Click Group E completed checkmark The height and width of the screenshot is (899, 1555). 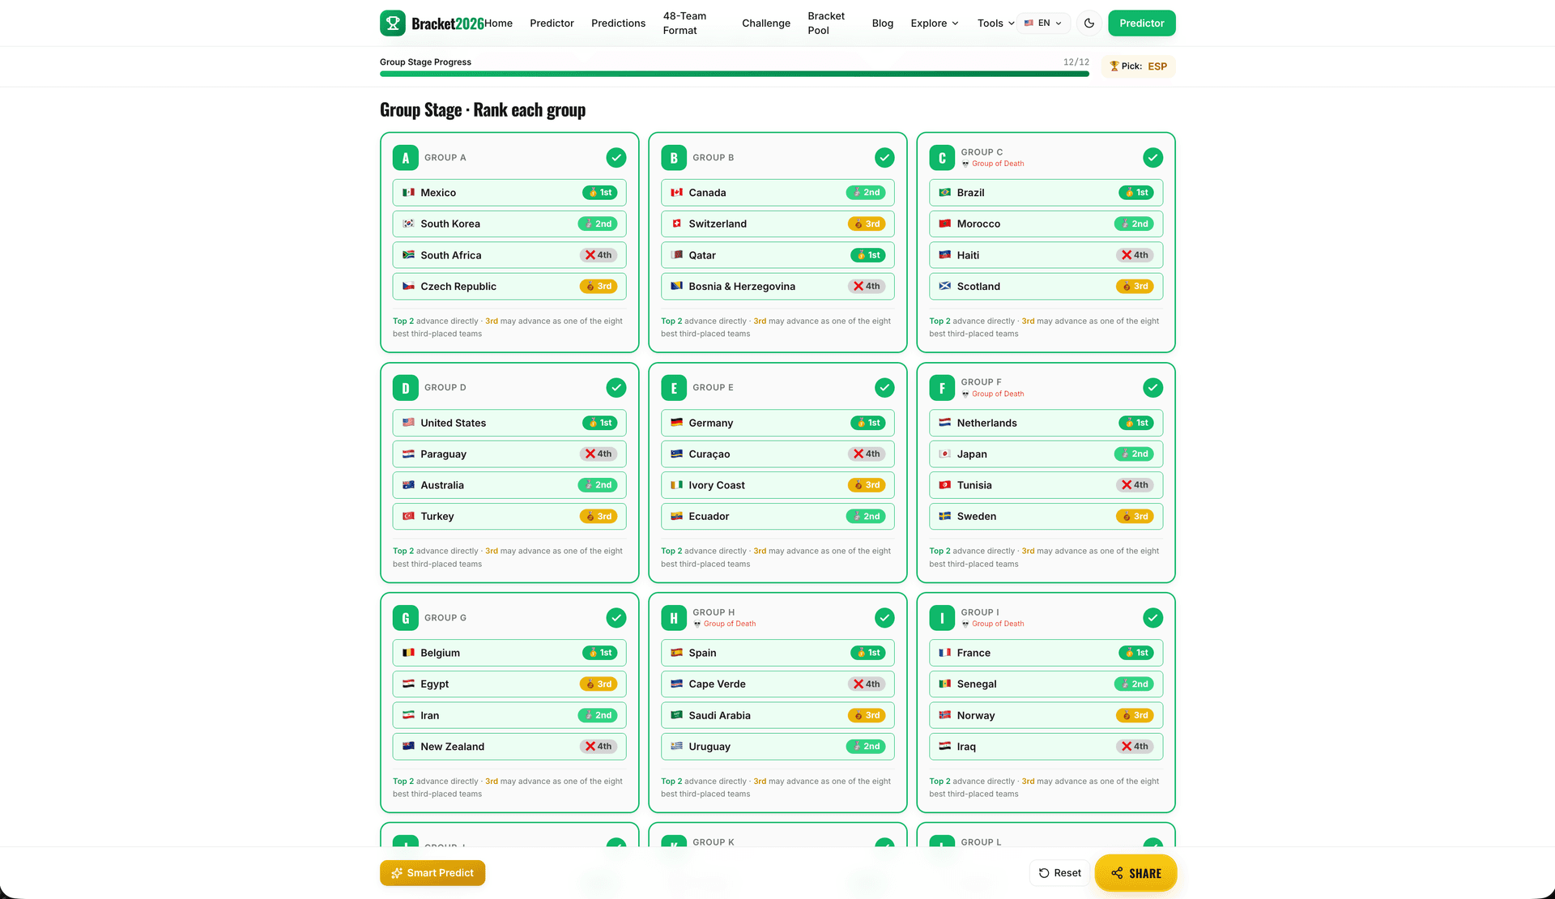point(884,388)
